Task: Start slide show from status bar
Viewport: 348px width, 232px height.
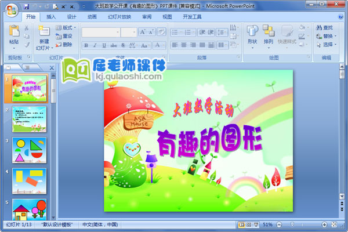Action: (x=256, y=224)
